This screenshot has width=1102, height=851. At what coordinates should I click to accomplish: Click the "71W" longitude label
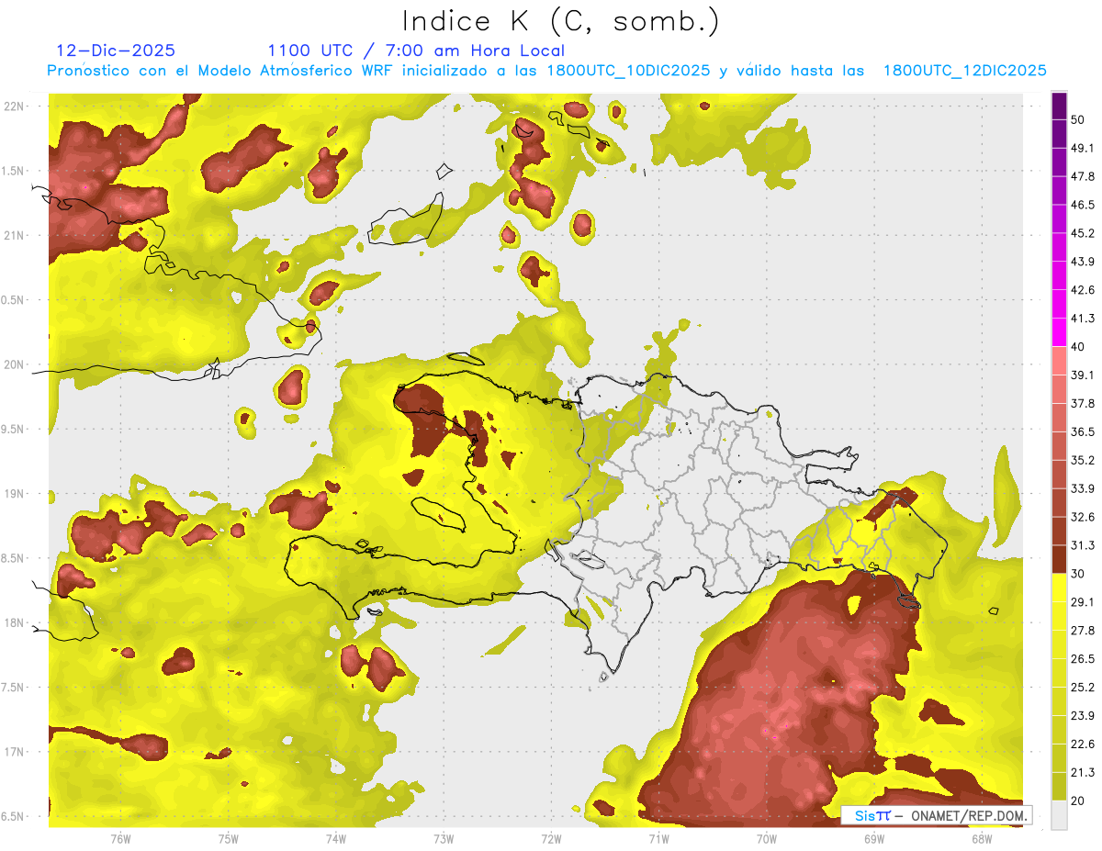tap(658, 838)
